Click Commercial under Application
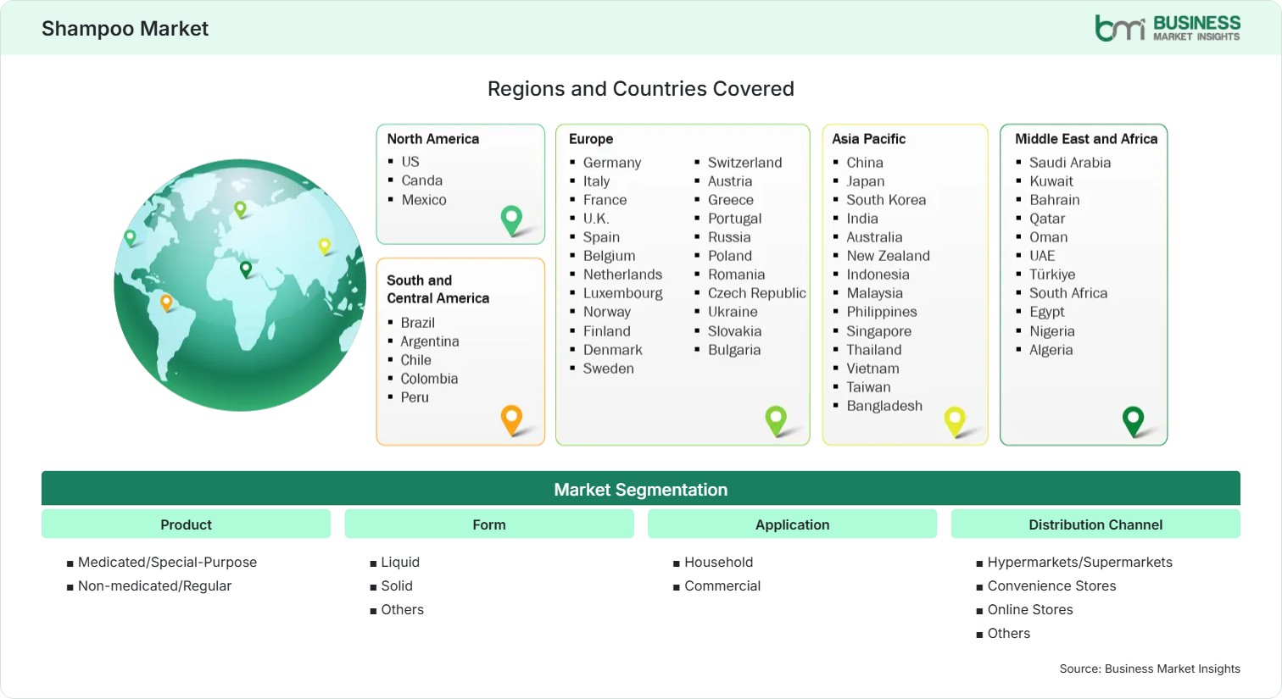The width and height of the screenshot is (1282, 699). coord(722,585)
